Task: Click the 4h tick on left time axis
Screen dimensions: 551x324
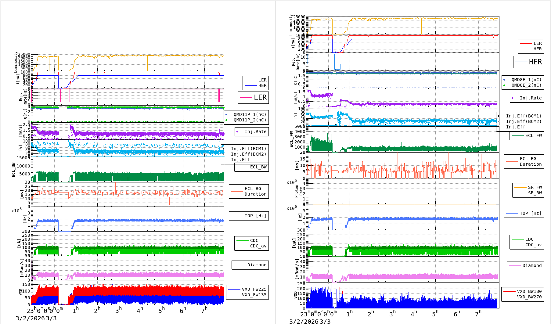Action: (140, 310)
